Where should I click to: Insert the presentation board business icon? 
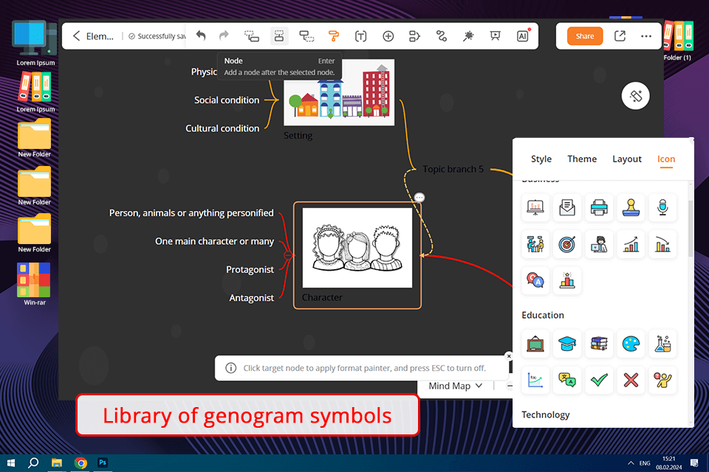(535, 207)
